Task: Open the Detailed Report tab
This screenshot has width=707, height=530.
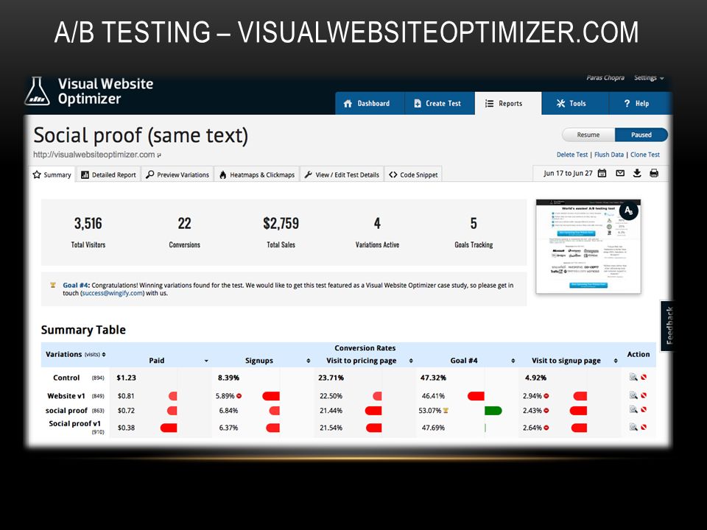Action: coord(109,175)
